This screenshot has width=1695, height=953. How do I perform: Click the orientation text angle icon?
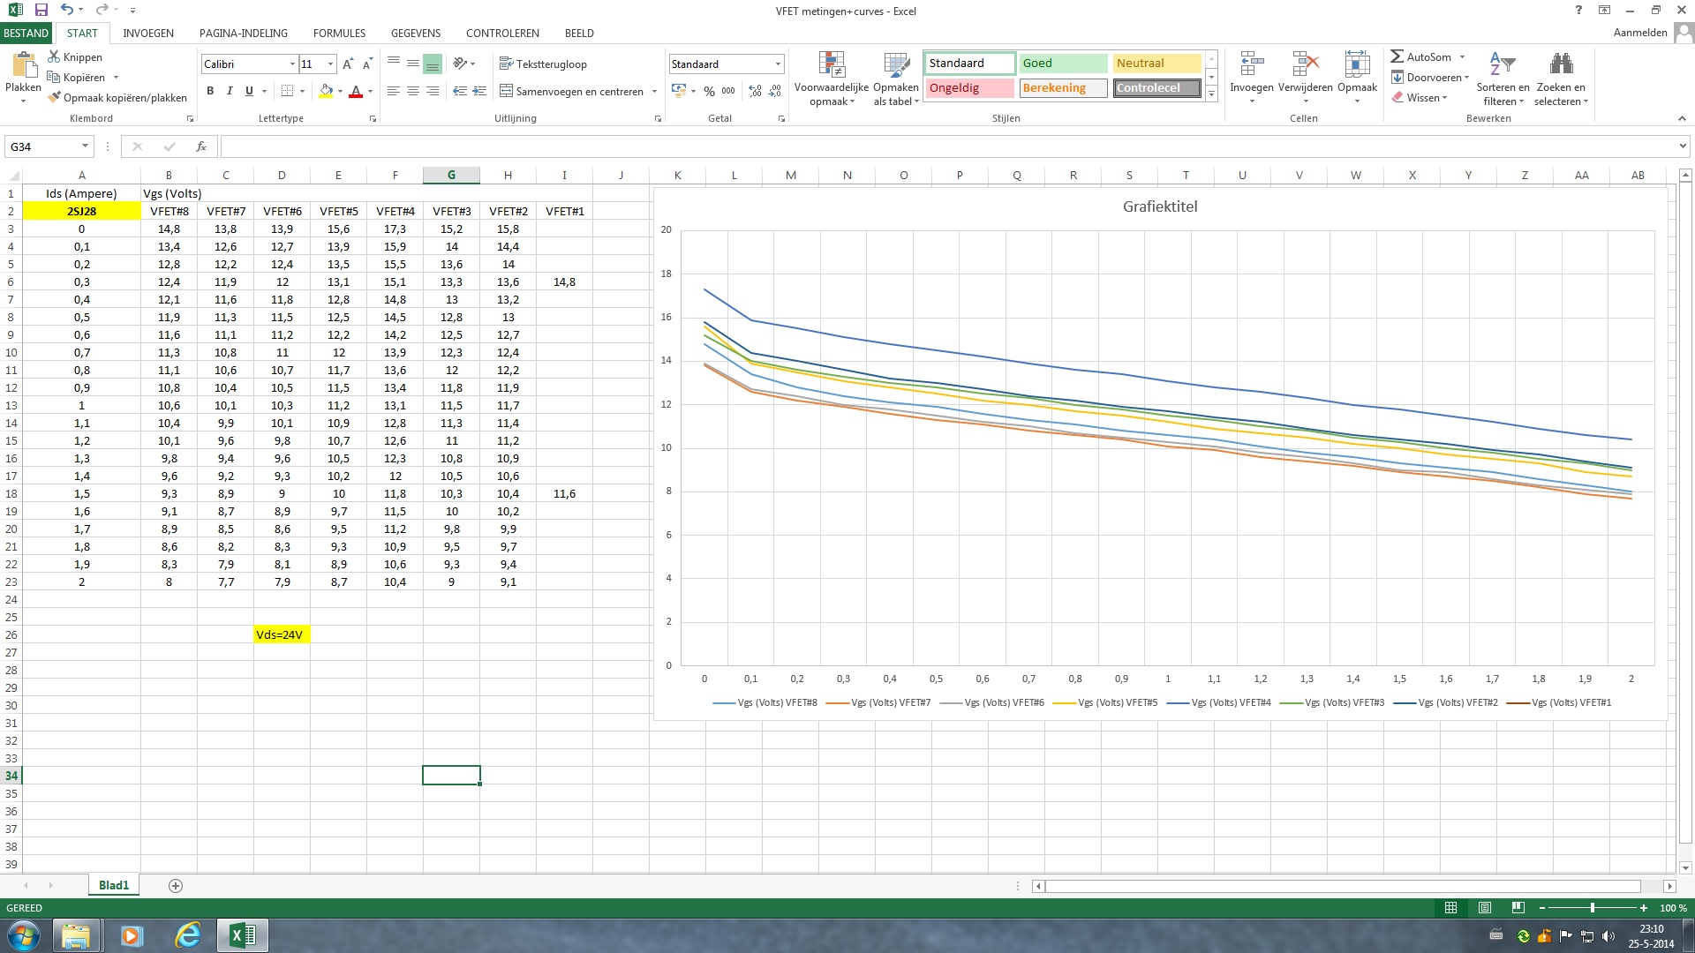tap(460, 64)
